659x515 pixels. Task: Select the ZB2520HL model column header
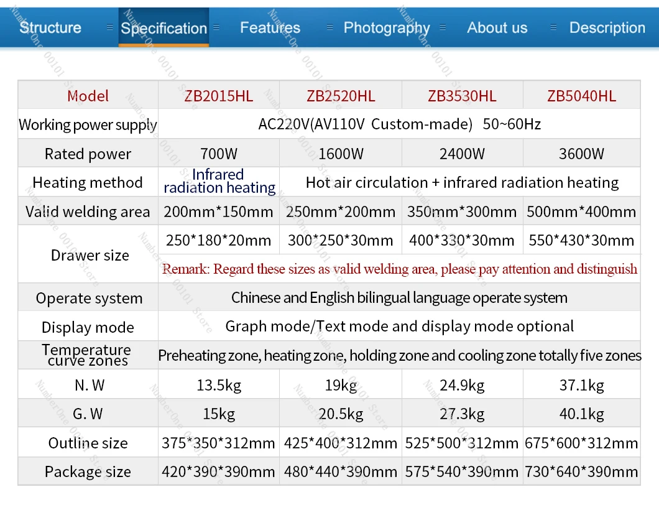(x=341, y=96)
